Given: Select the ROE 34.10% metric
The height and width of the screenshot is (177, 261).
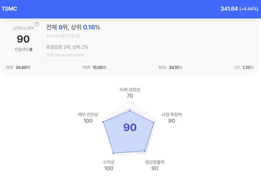Looking at the screenshot, I should (x=170, y=67).
